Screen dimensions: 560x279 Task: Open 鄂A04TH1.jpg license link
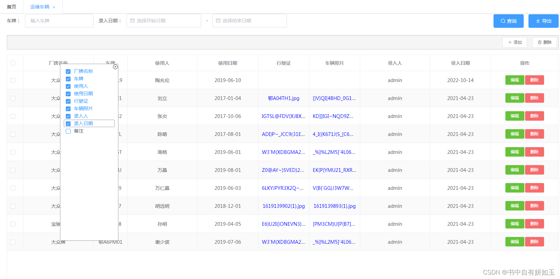(284, 98)
